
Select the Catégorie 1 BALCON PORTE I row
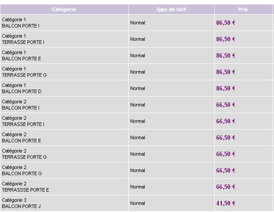[x=136, y=23]
